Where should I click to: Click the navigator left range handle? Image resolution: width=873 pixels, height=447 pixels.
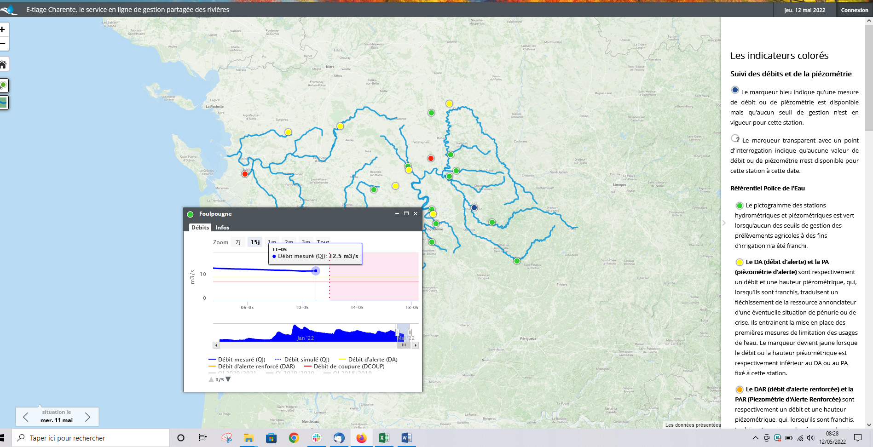click(397, 332)
